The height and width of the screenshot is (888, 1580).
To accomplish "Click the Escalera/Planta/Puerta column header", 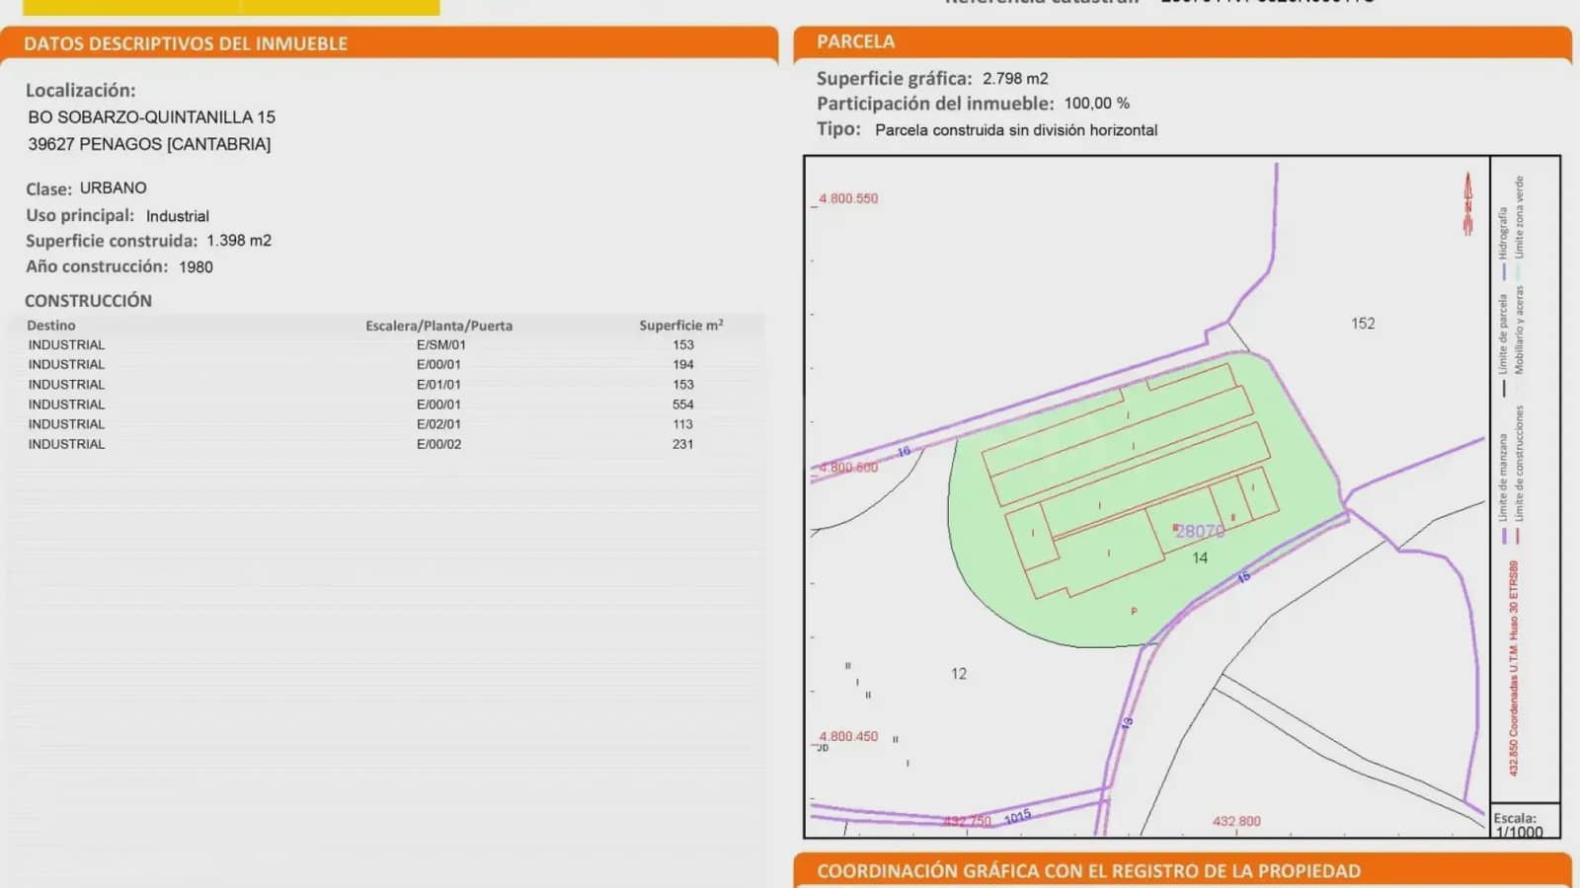I will (x=438, y=326).
